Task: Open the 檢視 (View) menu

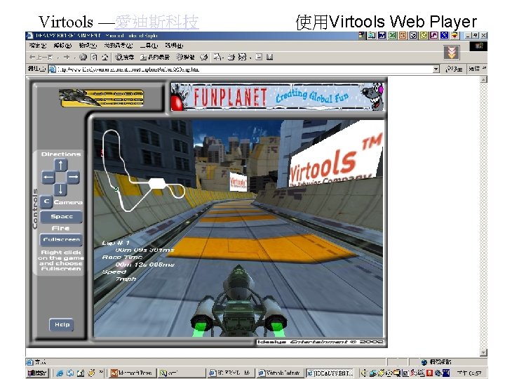Action: (x=88, y=46)
